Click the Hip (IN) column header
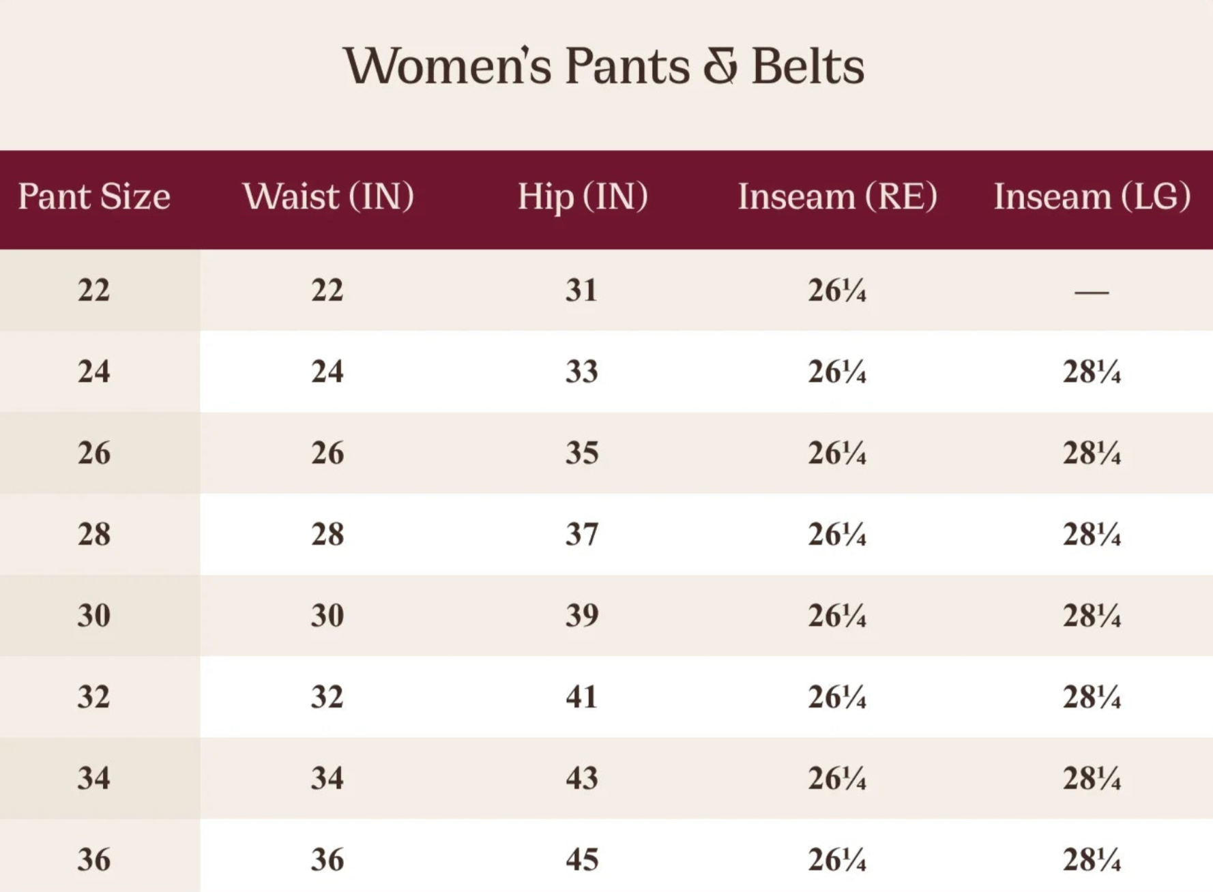Image resolution: width=1213 pixels, height=892 pixels. tap(583, 197)
